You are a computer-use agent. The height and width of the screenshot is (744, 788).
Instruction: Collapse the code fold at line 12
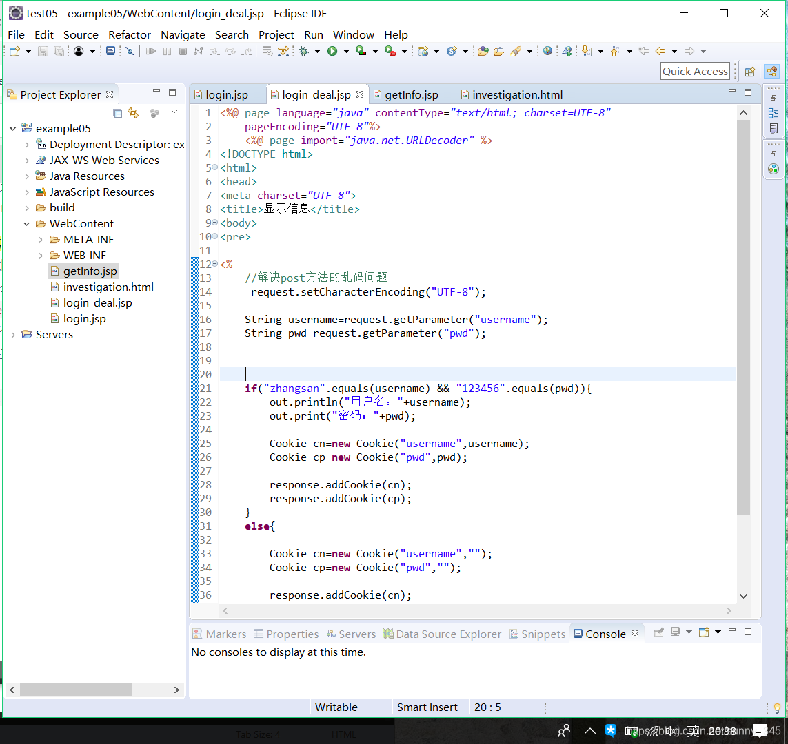215,264
